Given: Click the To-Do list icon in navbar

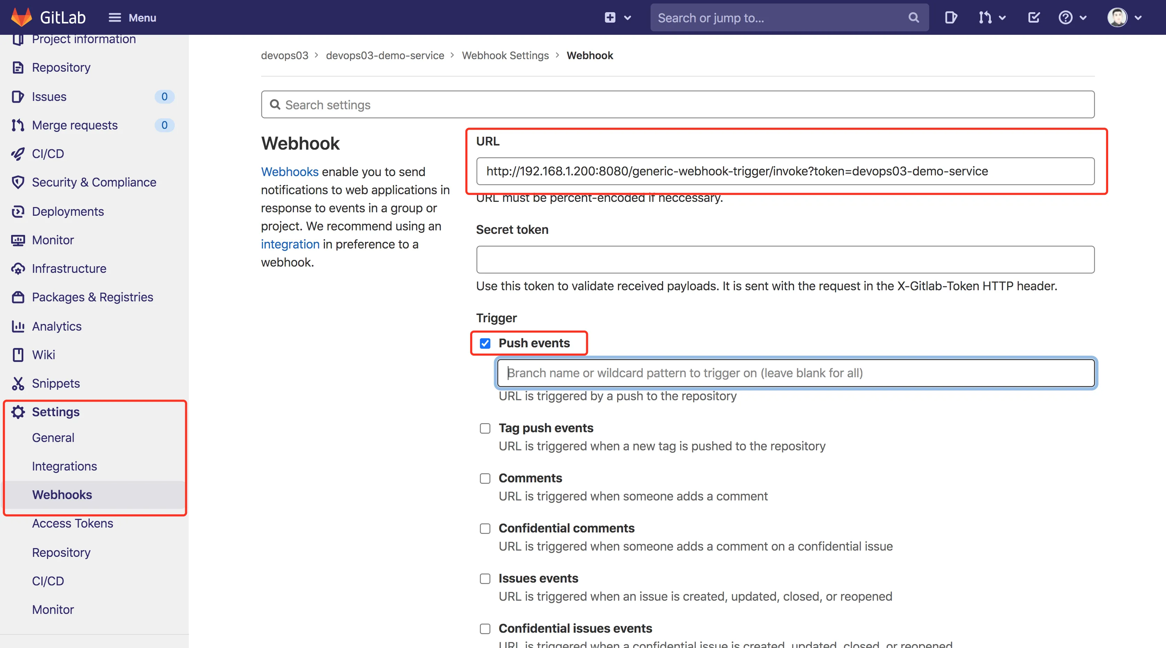Looking at the screenshot, I should coord(1034,18).
